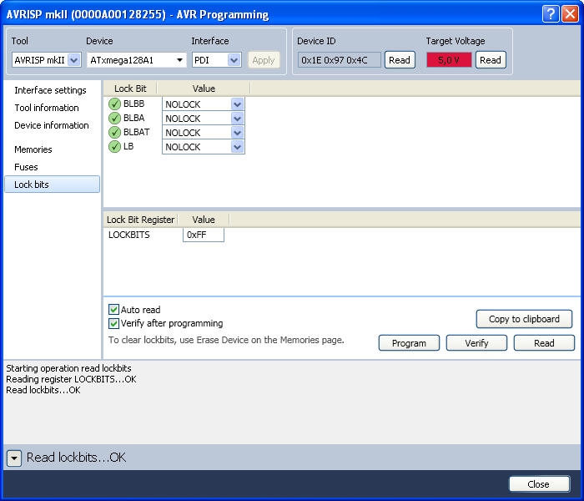Click the LOCKBITS register name
Image resolution: width=584 pixels, height=501 pixels.
pos(128,235)
